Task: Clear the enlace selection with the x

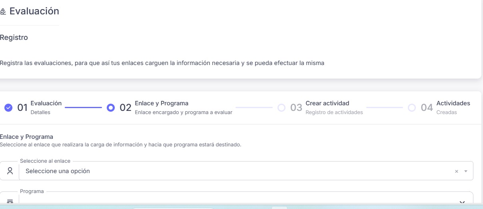Action: tap(456, 171)
